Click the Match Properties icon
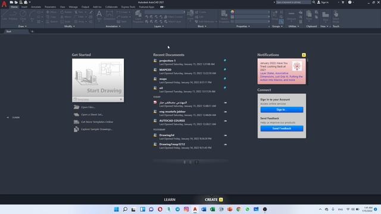This screenshot has height=214, width=381. (x=224, y=16)
